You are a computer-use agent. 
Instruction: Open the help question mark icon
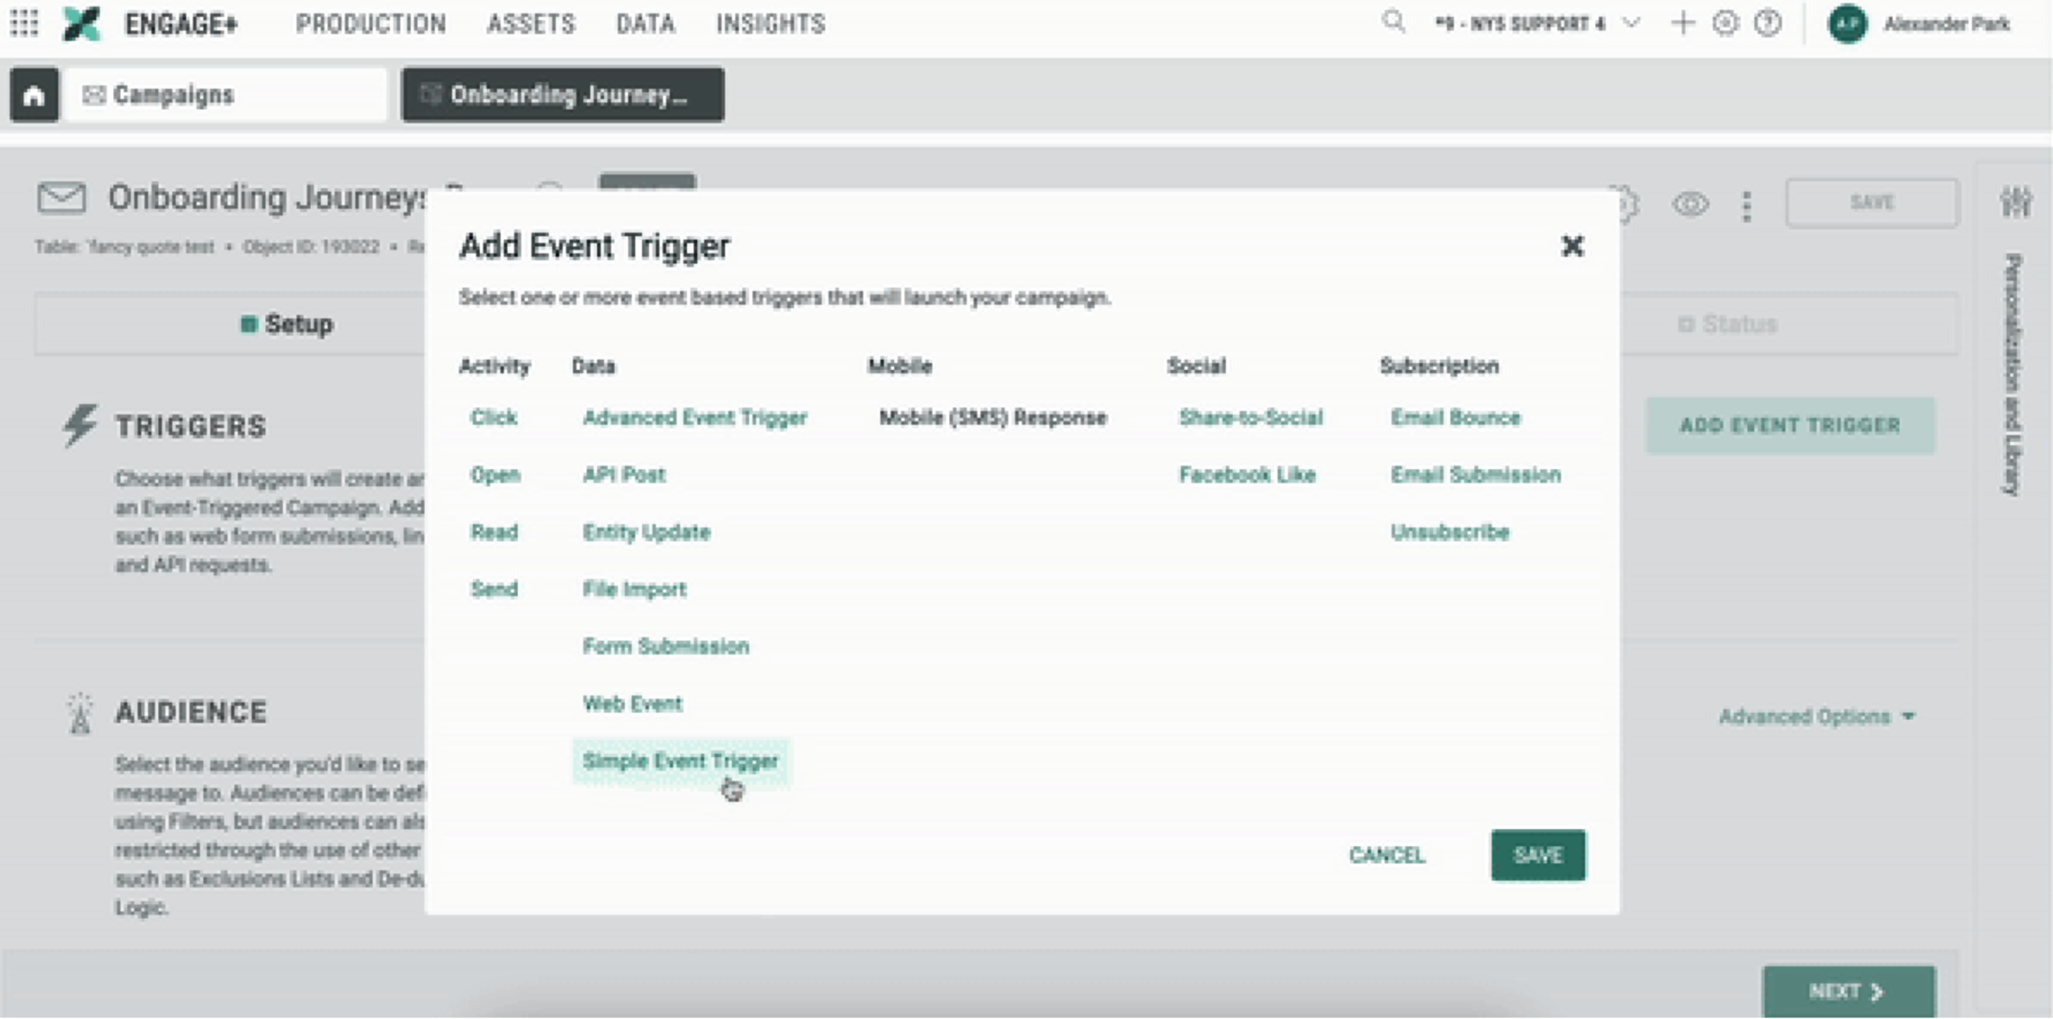1767,23
